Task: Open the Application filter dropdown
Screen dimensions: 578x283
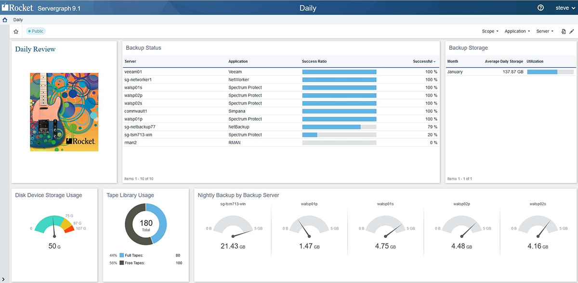Action: (x=517, y=31)
